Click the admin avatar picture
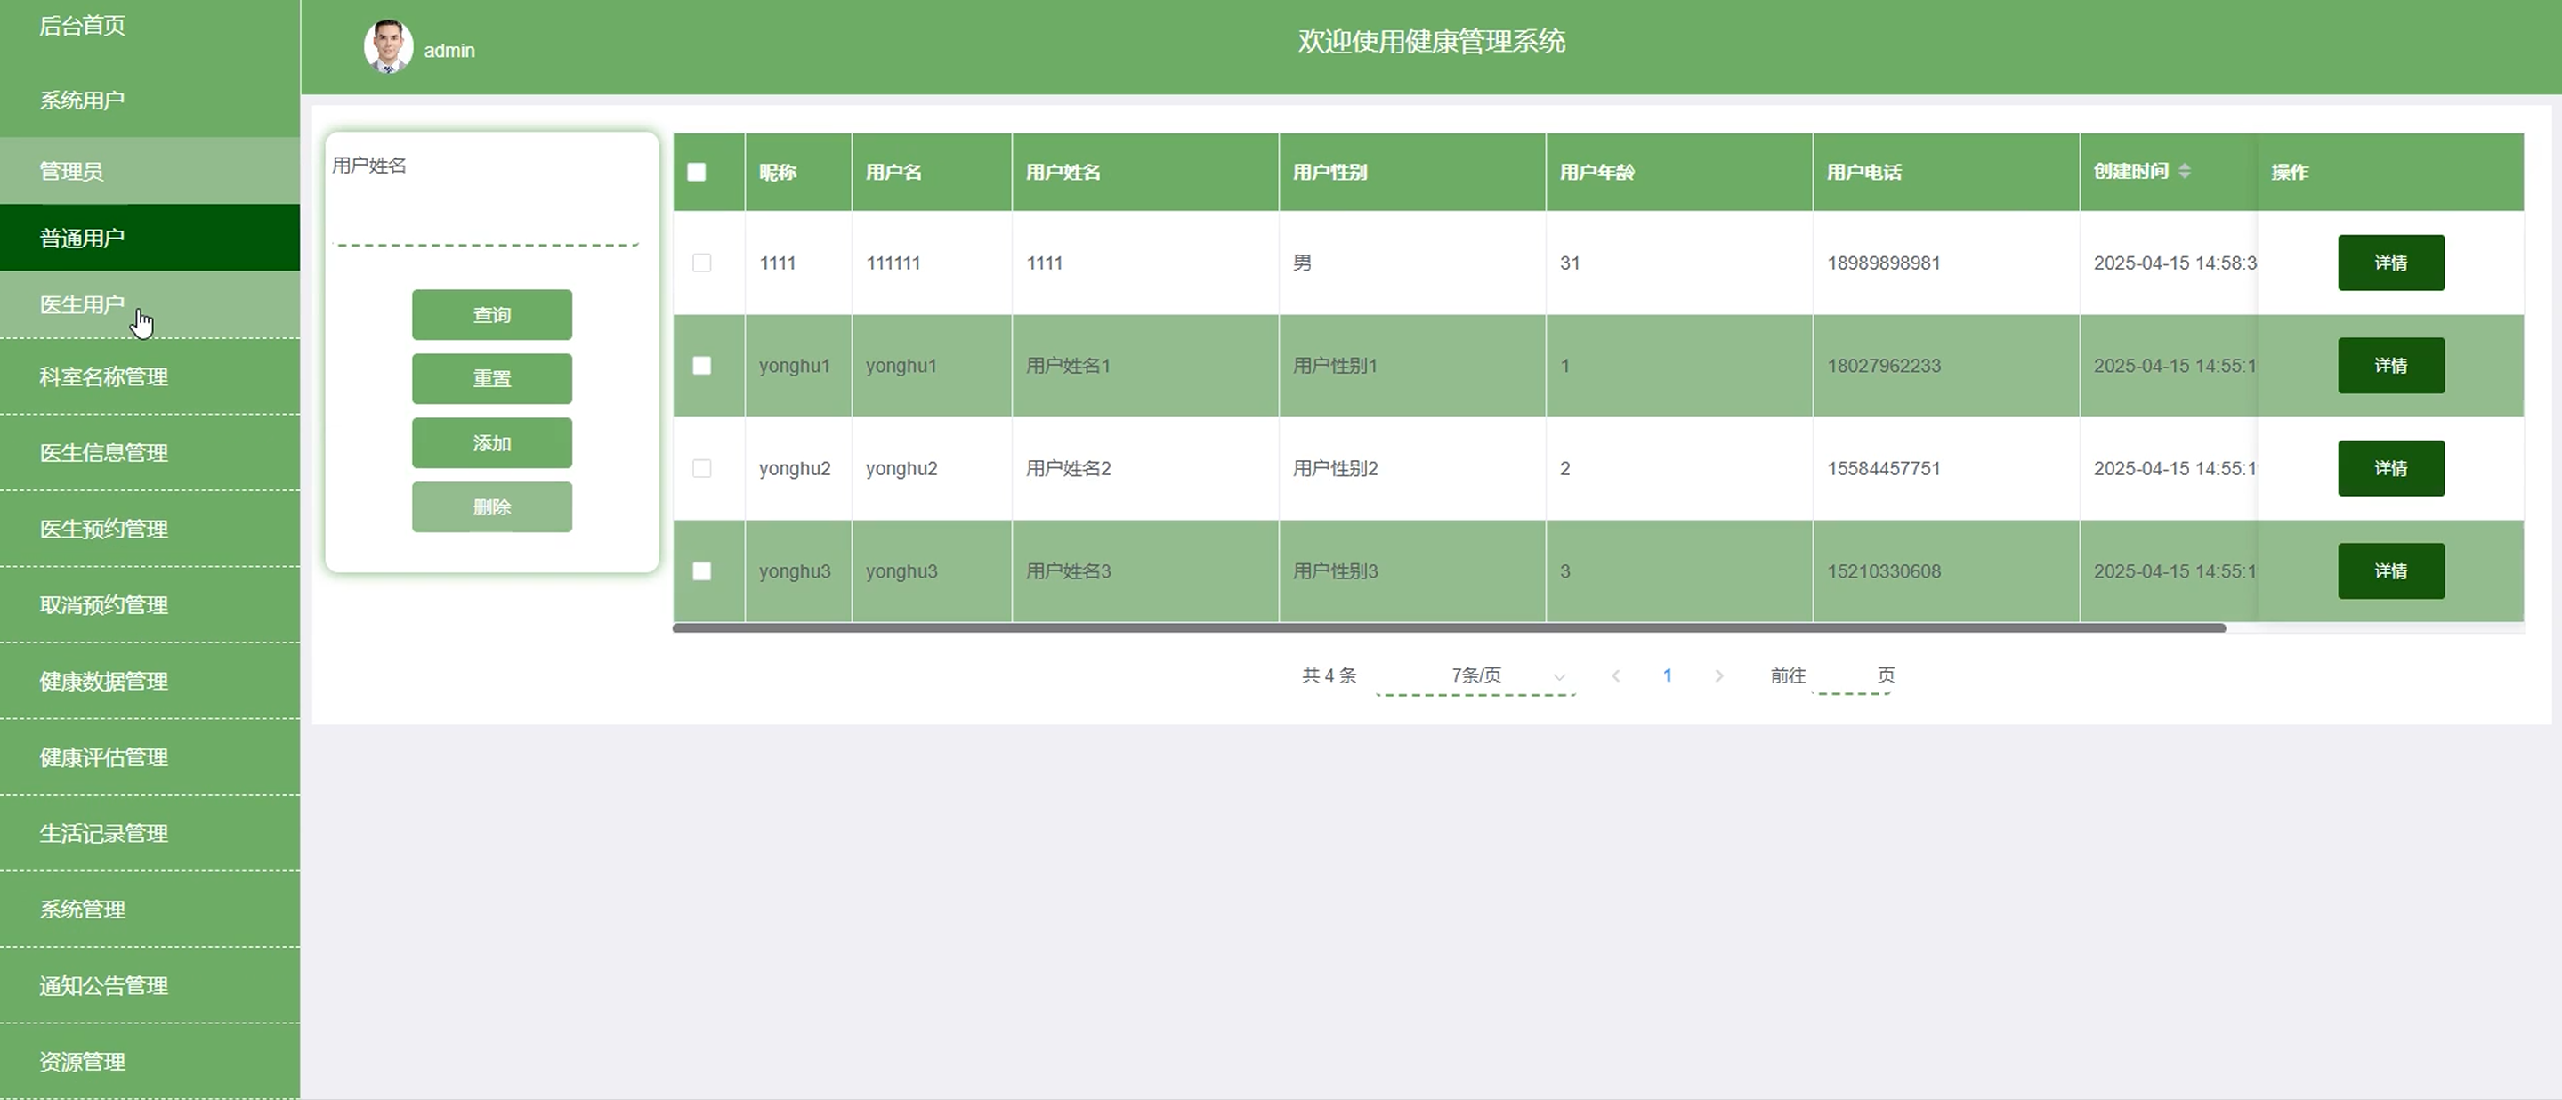 388,45
